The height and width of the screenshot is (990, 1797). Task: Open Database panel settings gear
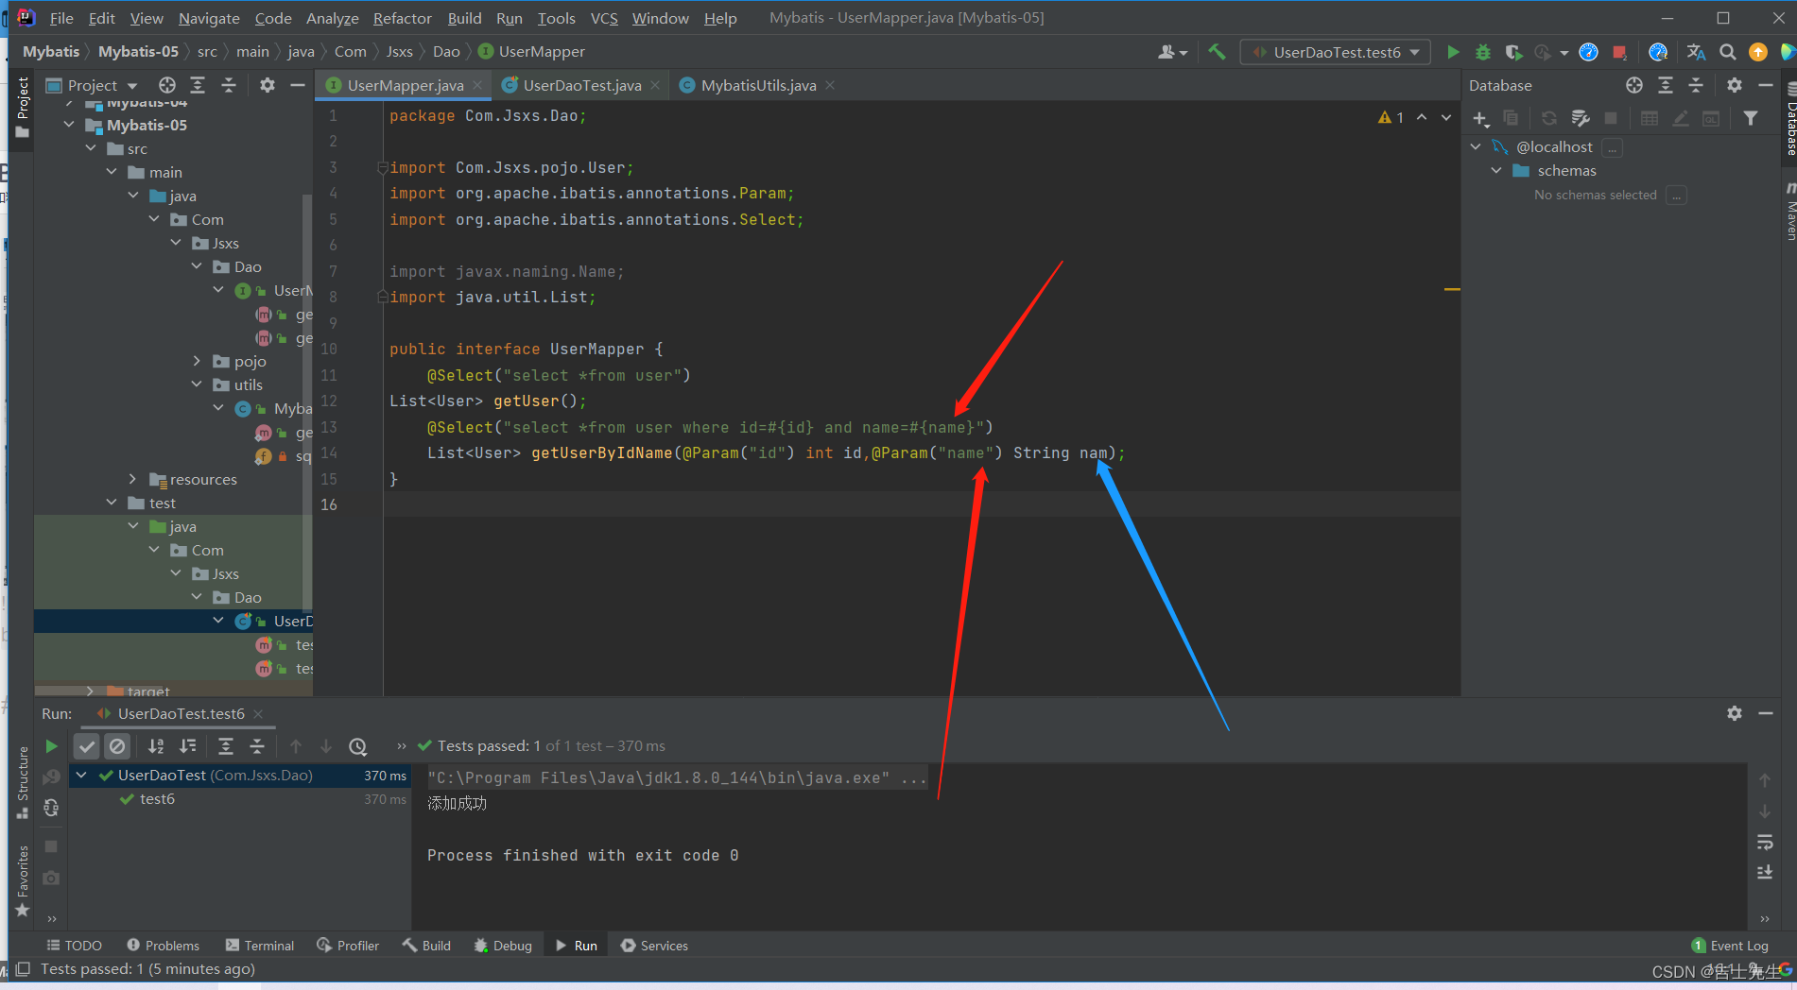[1734, 85]
